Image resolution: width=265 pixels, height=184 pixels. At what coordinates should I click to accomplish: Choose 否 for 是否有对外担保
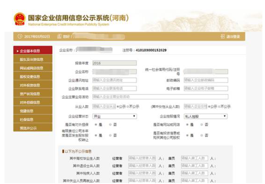(110, 124)
